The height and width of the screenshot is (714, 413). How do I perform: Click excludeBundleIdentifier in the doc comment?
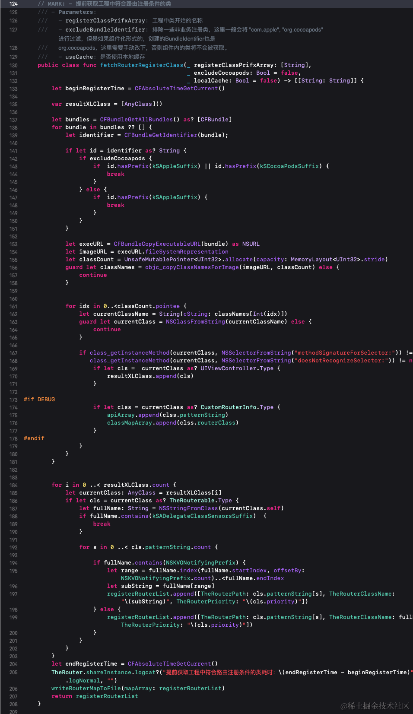105,30
